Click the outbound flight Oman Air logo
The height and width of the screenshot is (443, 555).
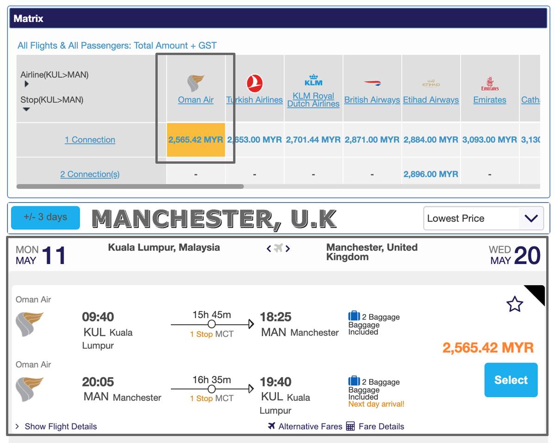[29, 325]
